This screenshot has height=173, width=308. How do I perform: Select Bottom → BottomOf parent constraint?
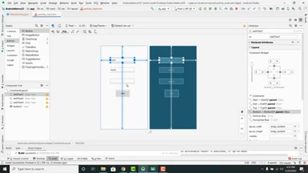click(274, 112)
